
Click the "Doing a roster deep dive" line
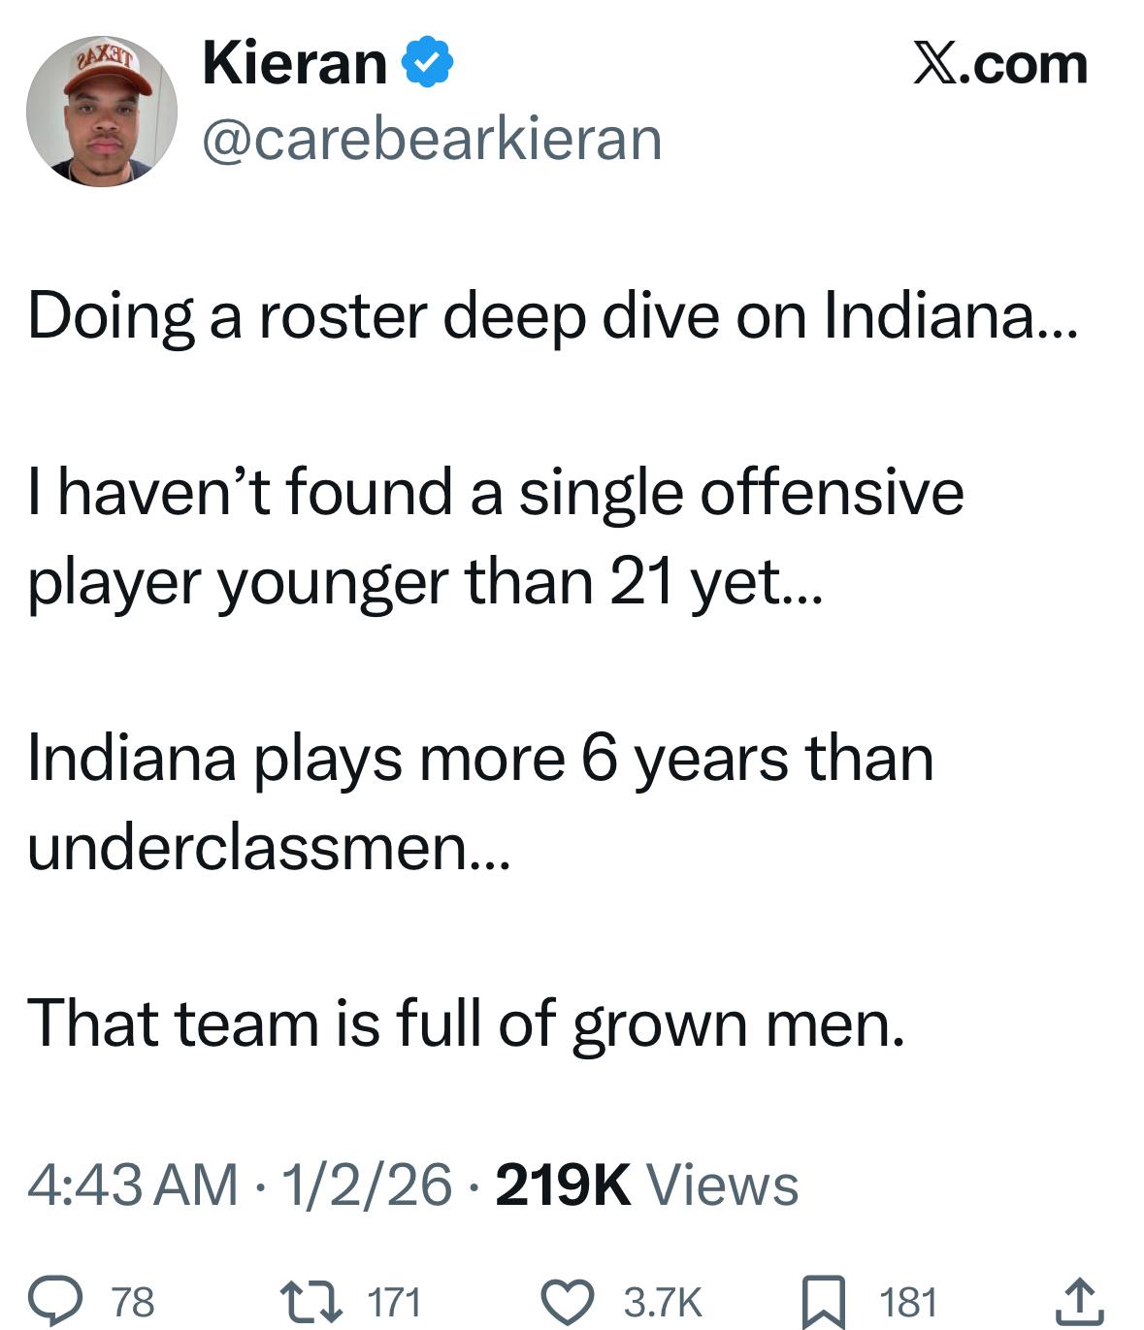(551, 316)
